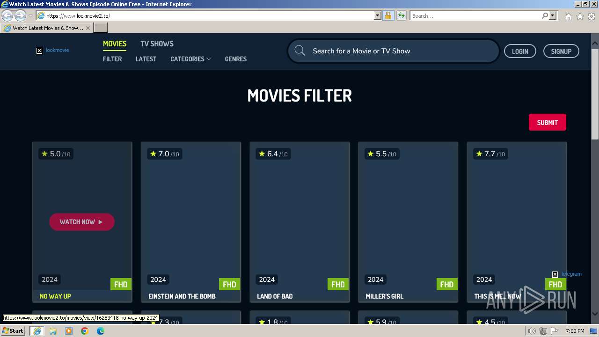This screenshot has height=337, width=599.
Task: Switch to the TV Shows section
Action: point(157,44)
